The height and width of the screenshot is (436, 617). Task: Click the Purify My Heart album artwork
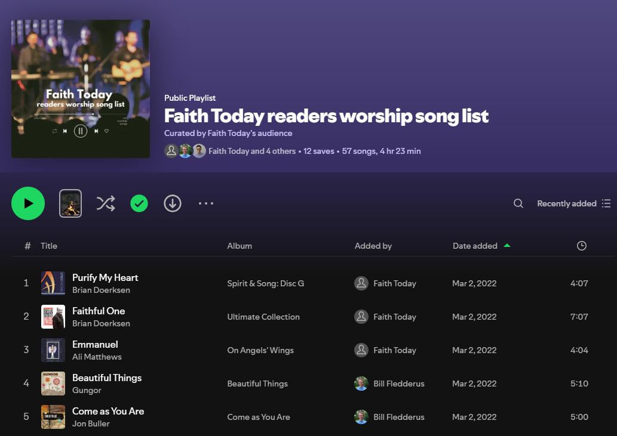click(x=53, y=283)
